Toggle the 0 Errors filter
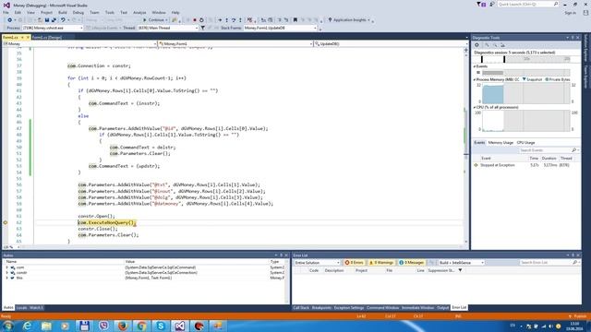 click(x=354, y=262)
